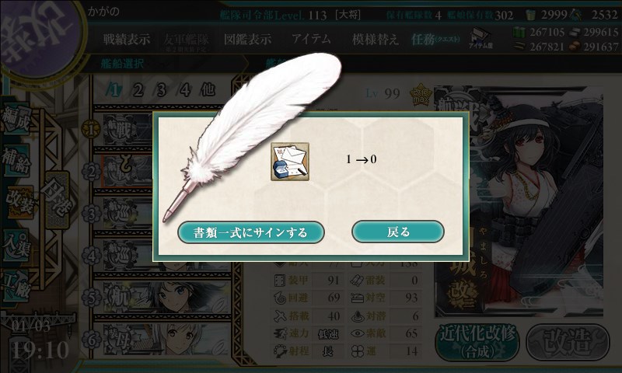622x373 pixels.
Task: Open 戦績表示 records menu
Action: [127, 39]
